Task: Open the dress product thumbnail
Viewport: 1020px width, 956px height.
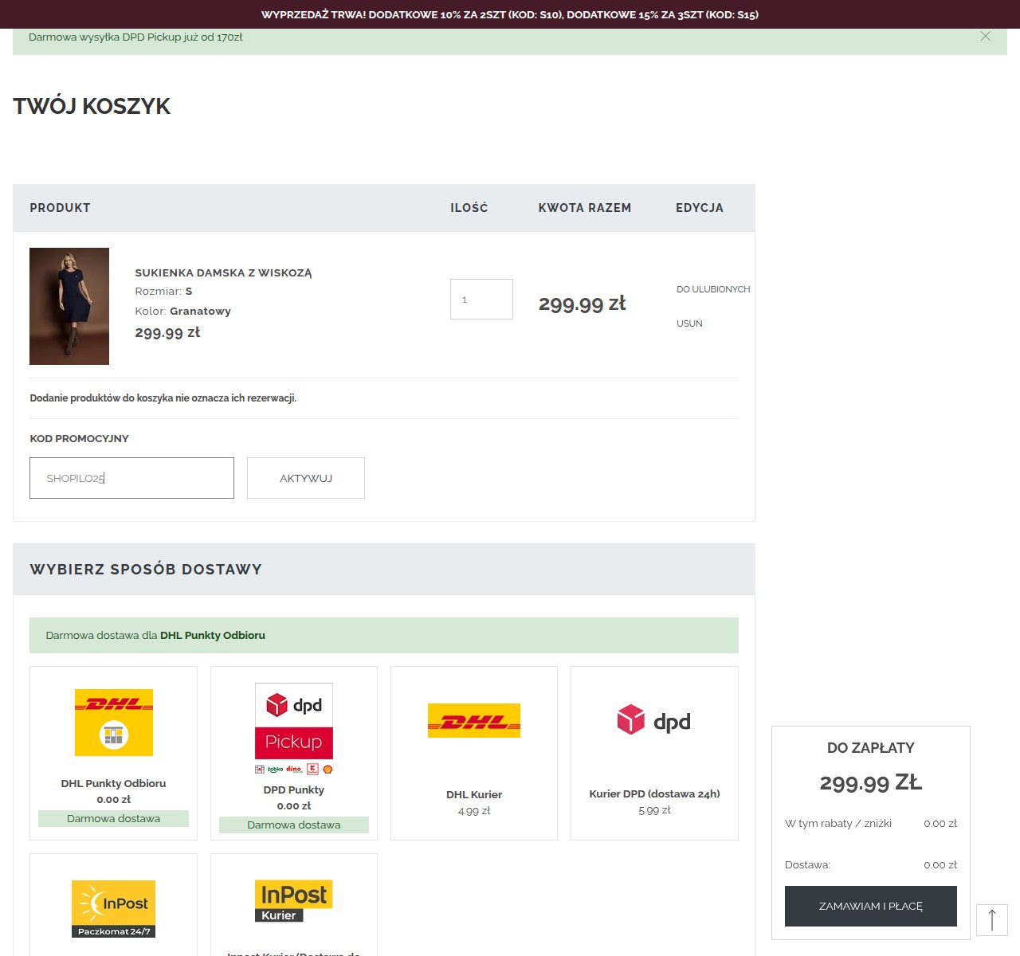Action: 69,306
